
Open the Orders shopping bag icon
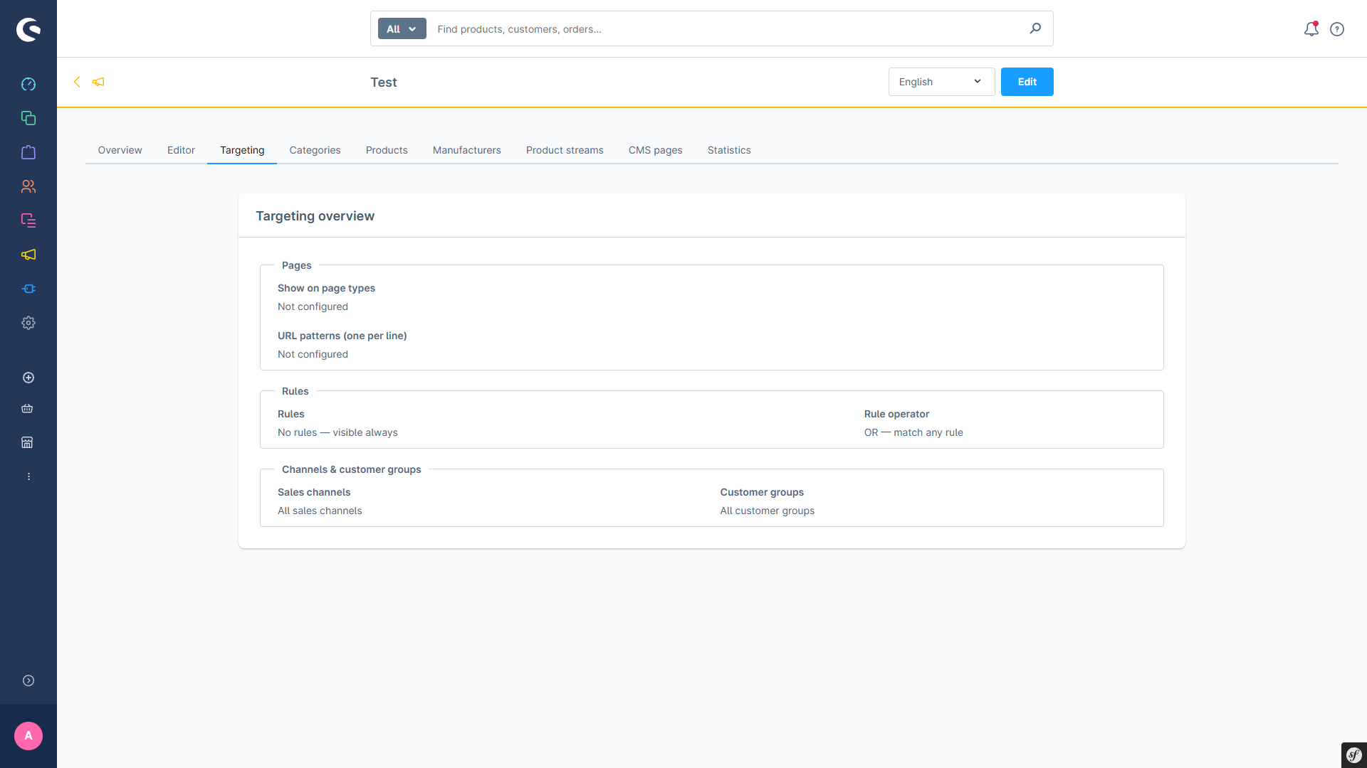point(28,152)
